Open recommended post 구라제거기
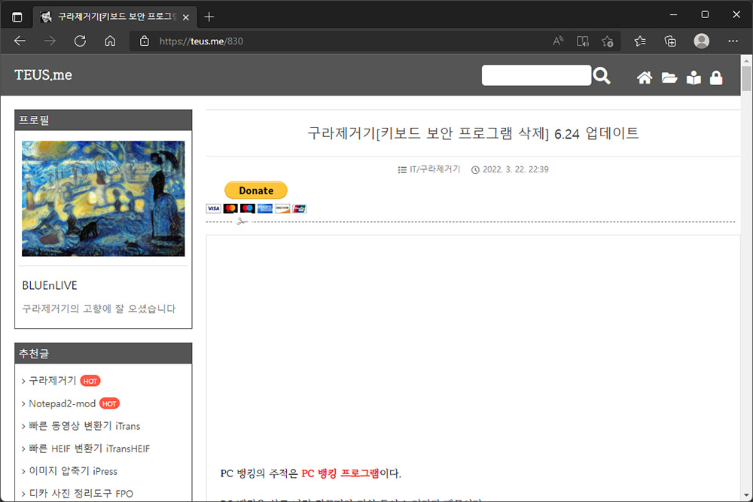Screen dimensions: 753x502 click(x=53, y=381)
